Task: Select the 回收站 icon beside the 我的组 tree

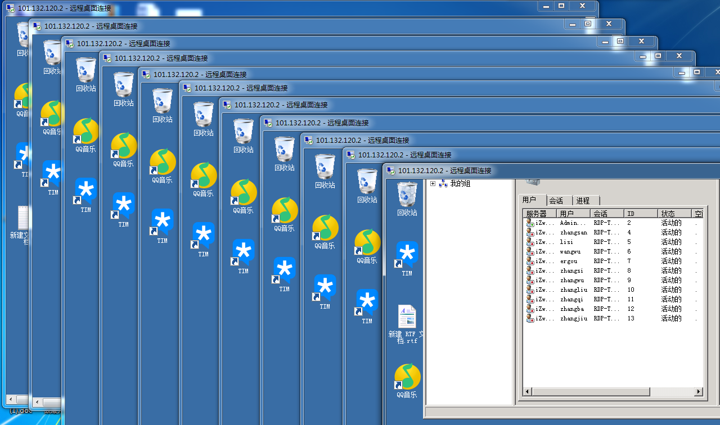Action: 407,195
